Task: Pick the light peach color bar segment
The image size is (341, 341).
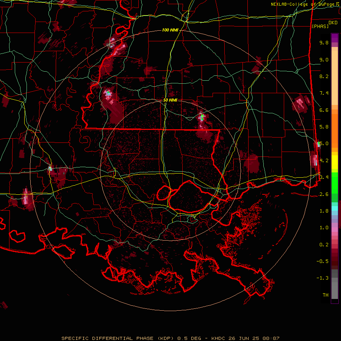Action: pos(335,78)
